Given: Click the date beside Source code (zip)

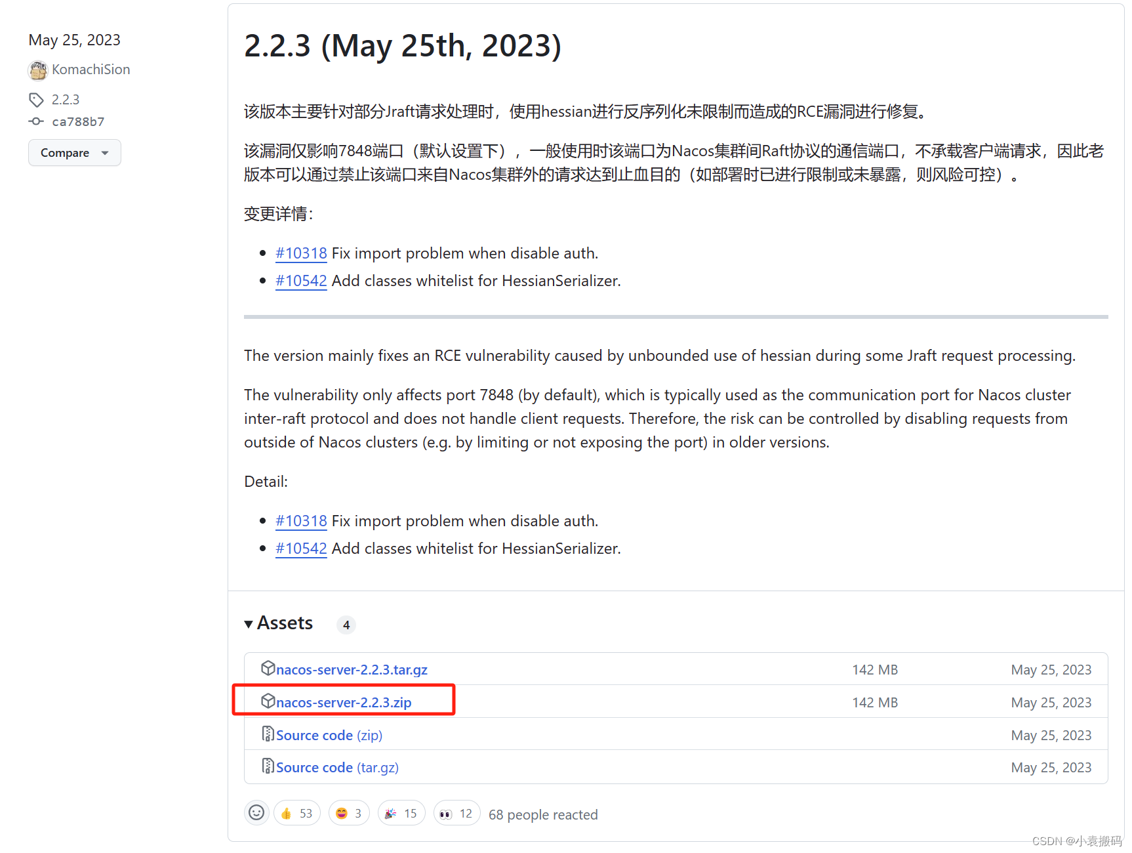Looking at the screenshot, I should (1051, 735).
